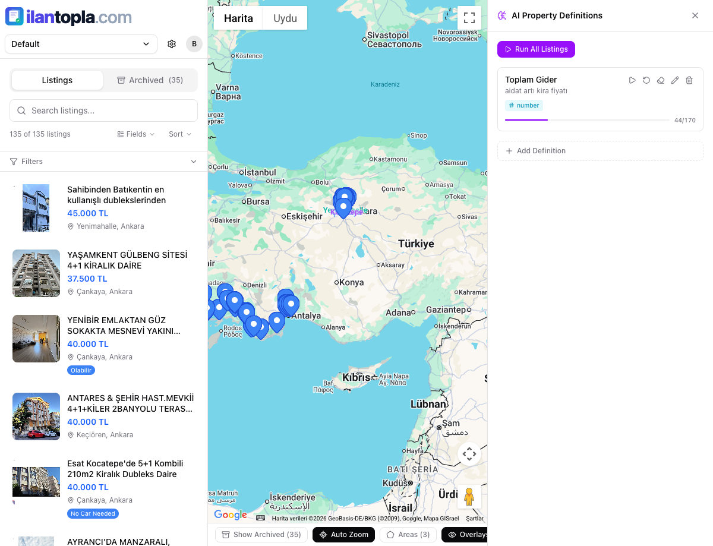
Task: Expand the Filters section
Action: pyautogui.click(x=103, y=162)
